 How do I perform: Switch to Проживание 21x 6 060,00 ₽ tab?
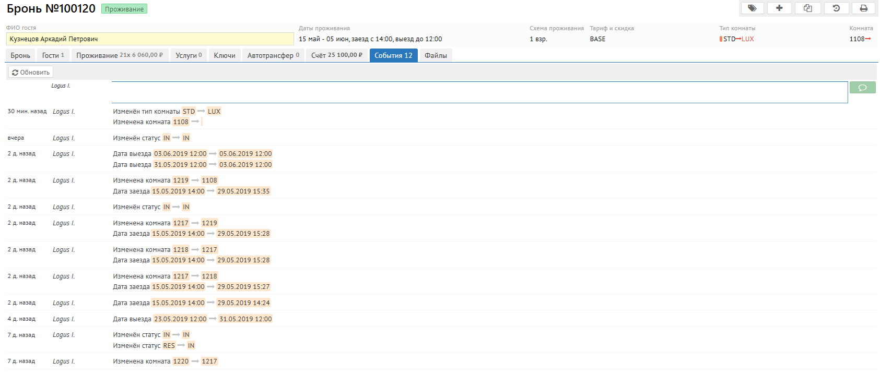[x=120, y=55]
